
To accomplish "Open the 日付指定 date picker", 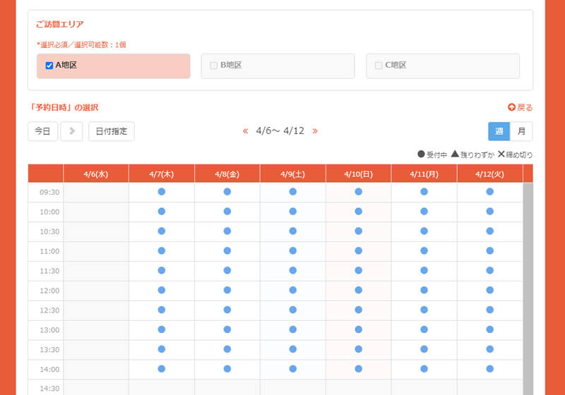I will 111,131.
